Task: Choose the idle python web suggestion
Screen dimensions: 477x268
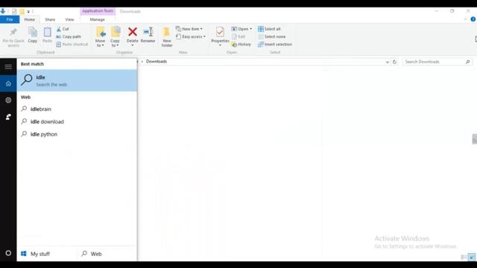Action: pyautogui.click(x=77, y=134)
